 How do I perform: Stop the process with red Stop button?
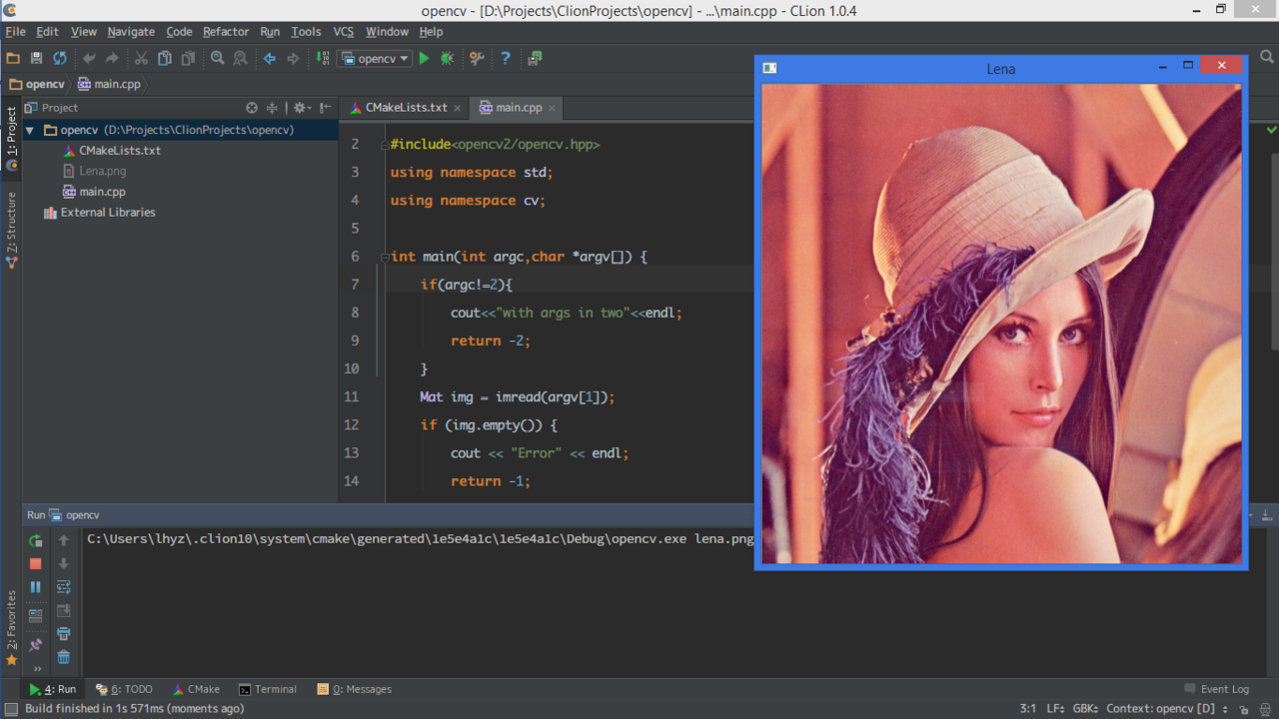point(36,564)
